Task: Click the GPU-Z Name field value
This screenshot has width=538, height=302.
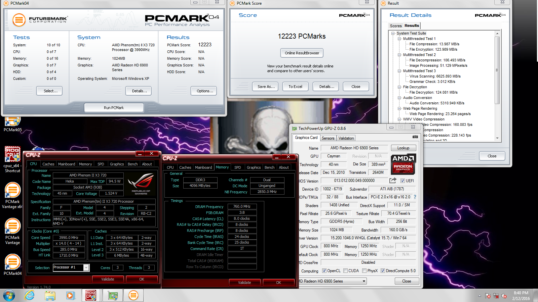Action: [x=354, y=148]
